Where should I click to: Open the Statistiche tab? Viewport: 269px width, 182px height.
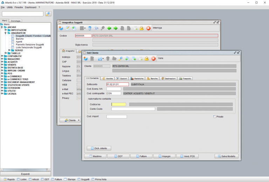click(x=137, y=79)
